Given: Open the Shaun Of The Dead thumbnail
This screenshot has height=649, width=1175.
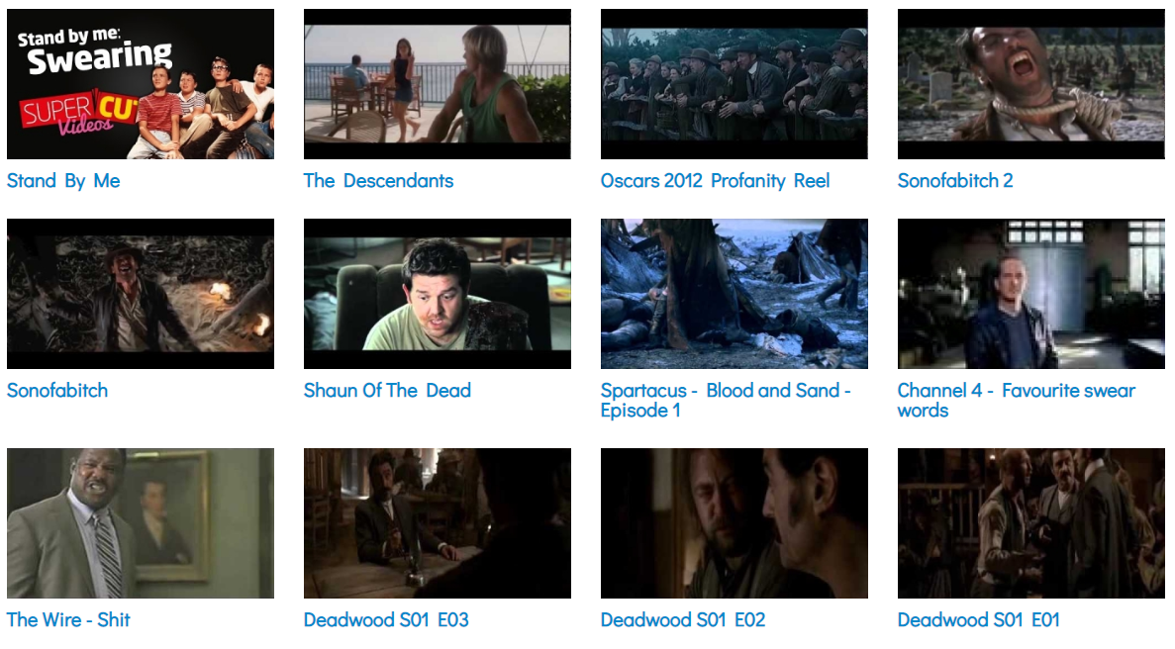Looking at the screenshot, I should pos(437,294).
